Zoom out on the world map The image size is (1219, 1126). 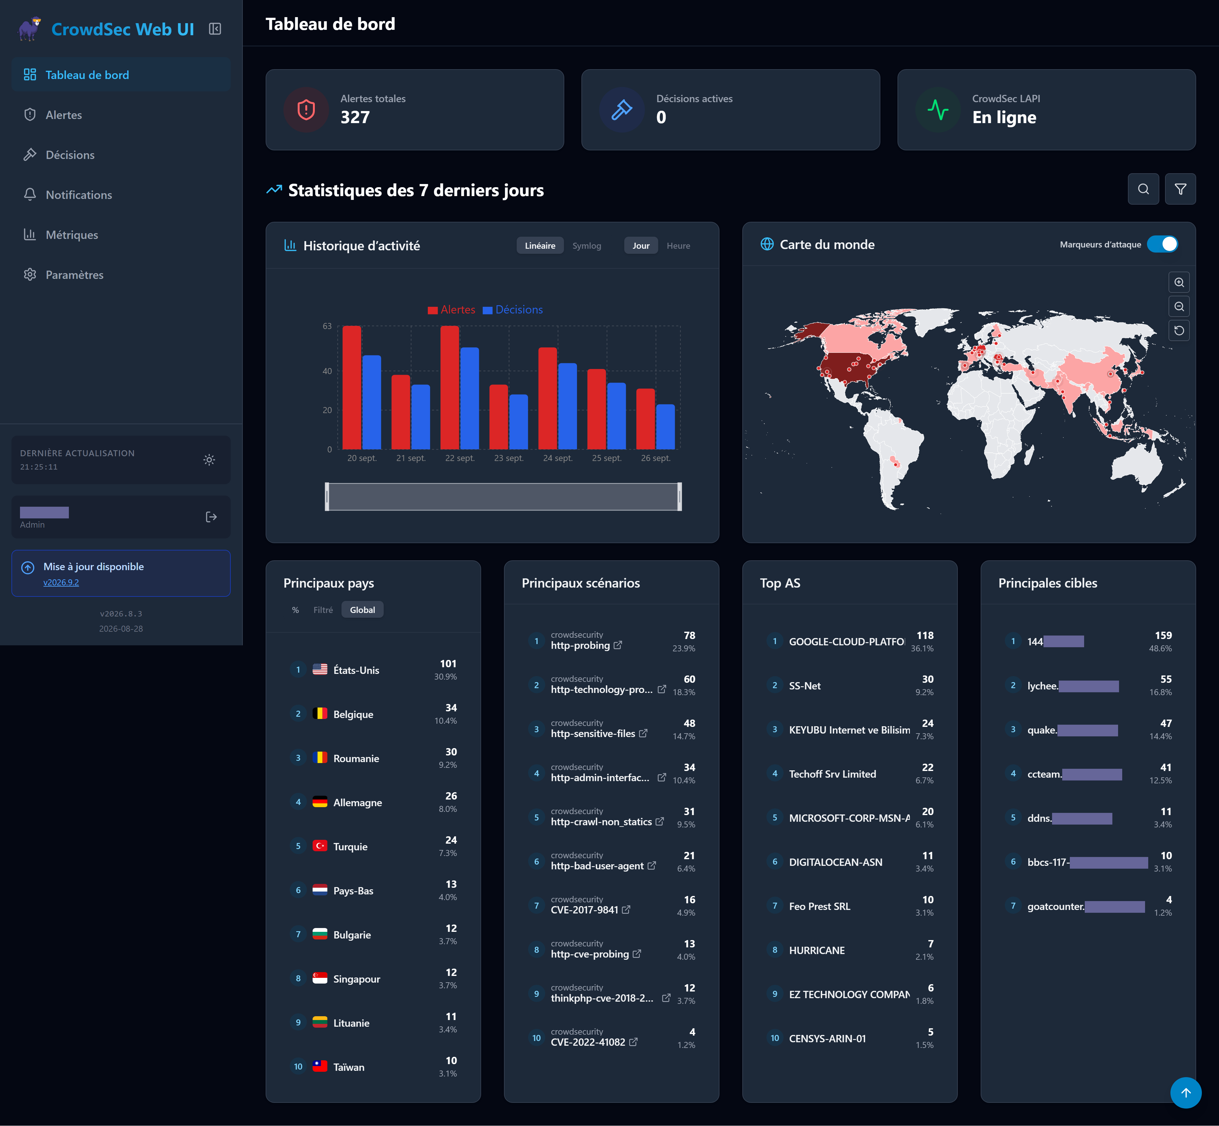coord(1179,306)
